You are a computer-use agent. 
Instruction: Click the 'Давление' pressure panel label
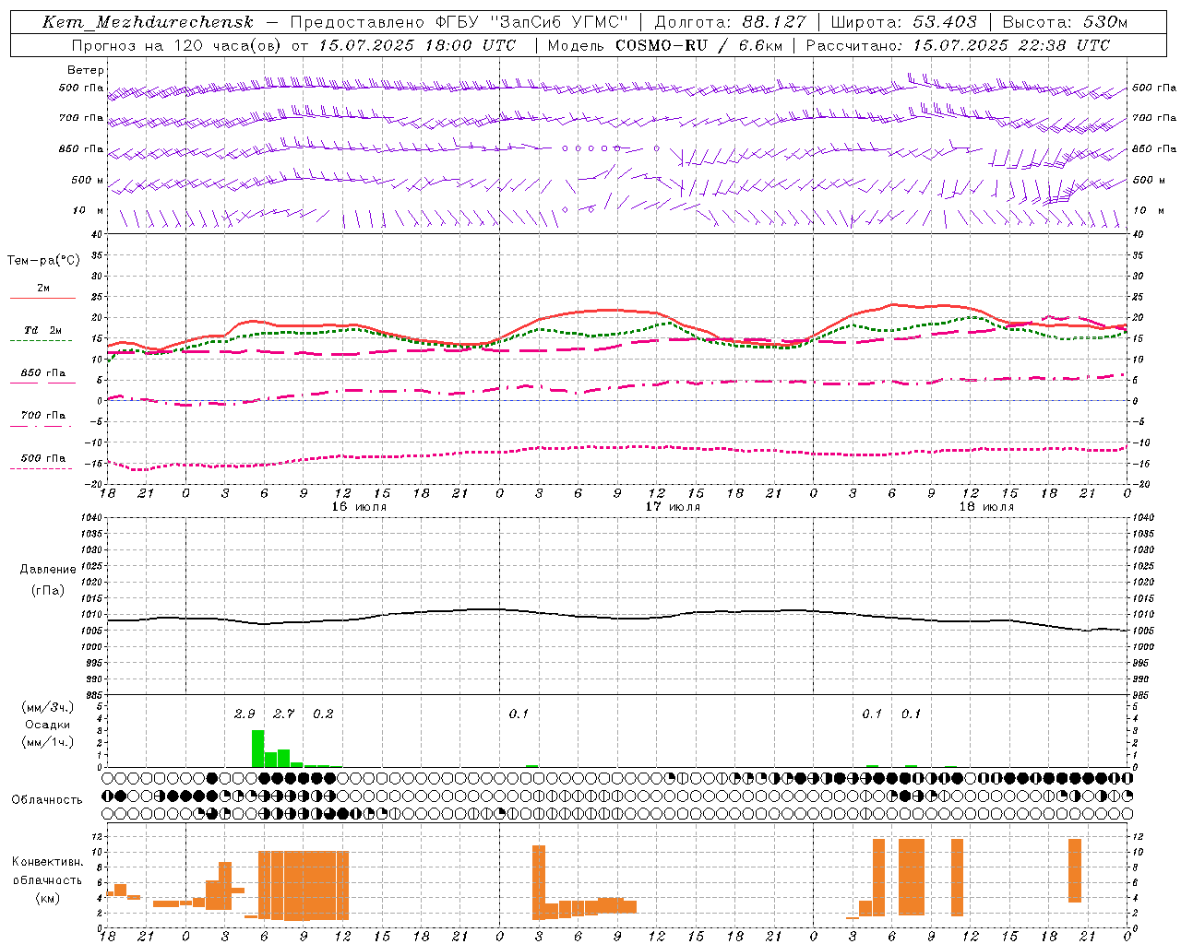[48, 570]
